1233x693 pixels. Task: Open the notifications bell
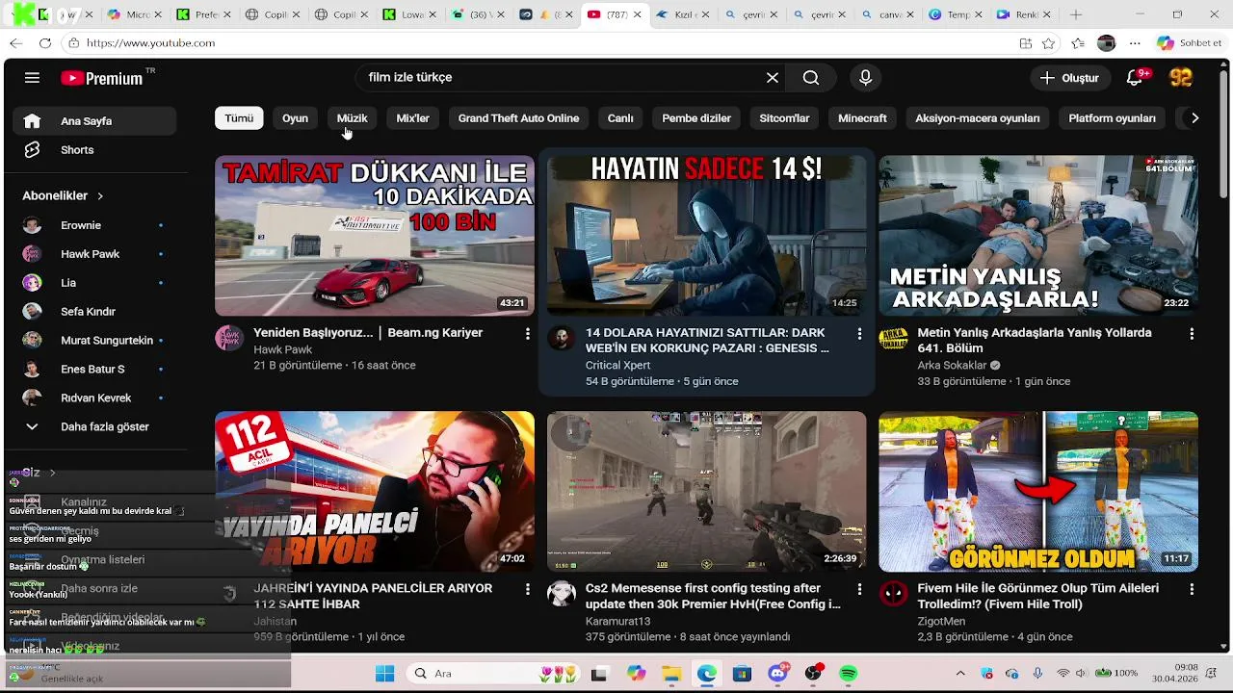point(1137,78)
